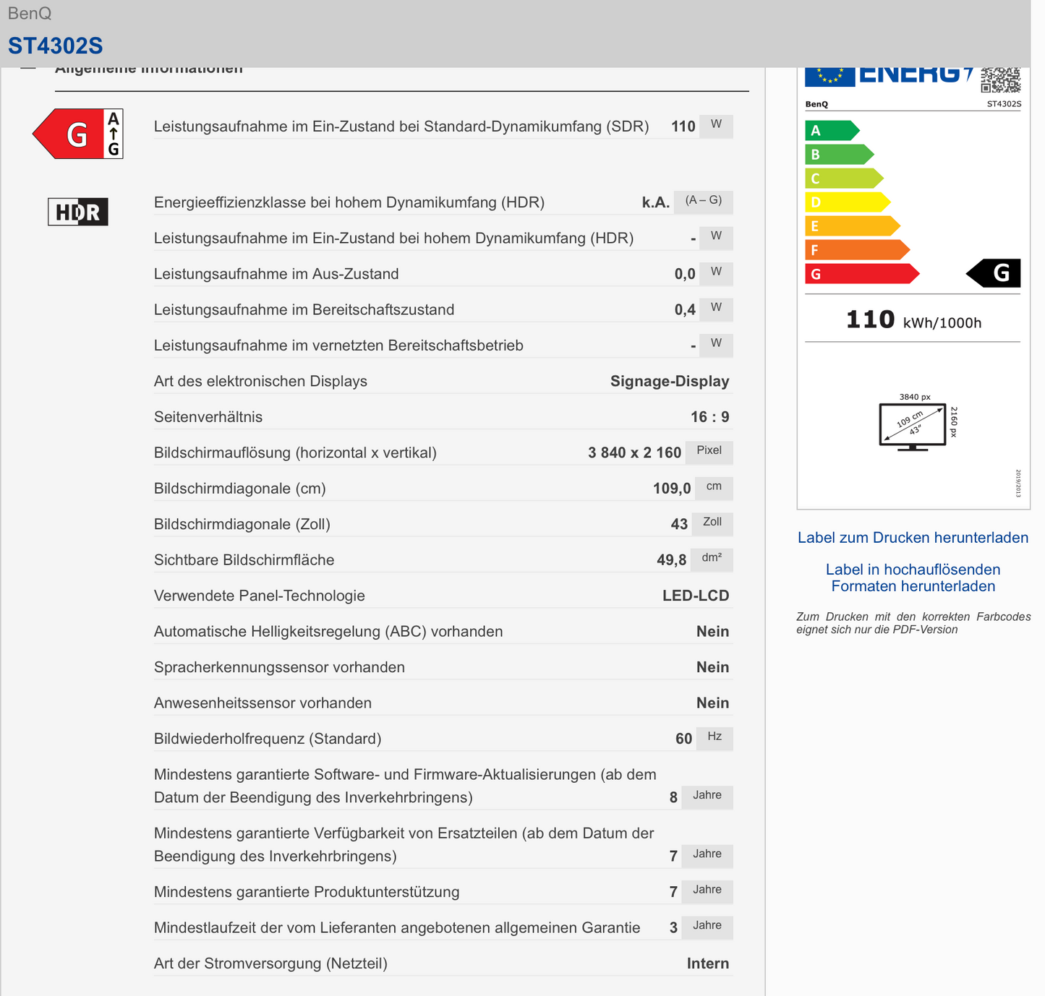Click the 110 kWh/1000h value on label
Image resolution: width=1045 pixels, height=996 pixels.
(x=913, y=319)
